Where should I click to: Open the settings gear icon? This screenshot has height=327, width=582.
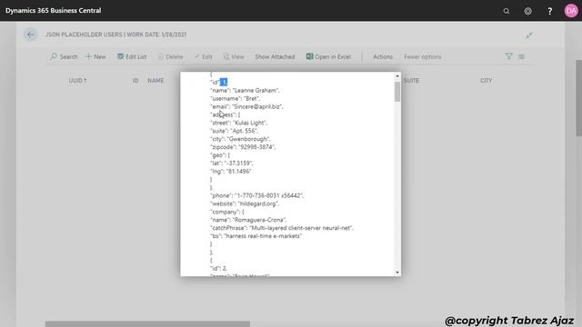[527, 11]
